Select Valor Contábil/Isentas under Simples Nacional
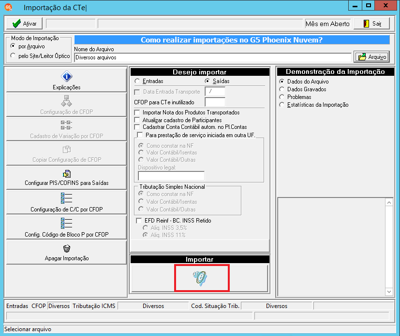Screen dimensions: 400x336 [141, 202]
